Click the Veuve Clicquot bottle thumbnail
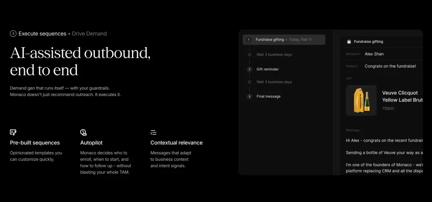 pos(361,100)
